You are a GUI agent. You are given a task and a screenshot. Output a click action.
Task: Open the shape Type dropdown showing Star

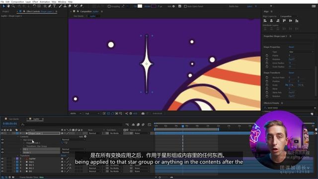coord(301,52)
